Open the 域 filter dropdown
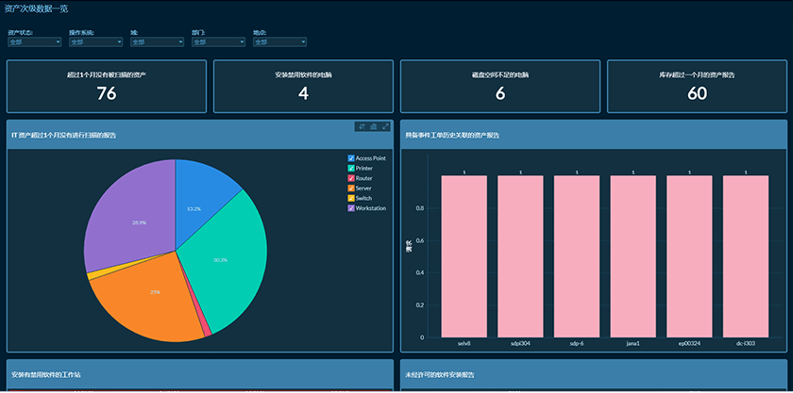The height and width of the screenshot is (393, 793). (158, 41)
